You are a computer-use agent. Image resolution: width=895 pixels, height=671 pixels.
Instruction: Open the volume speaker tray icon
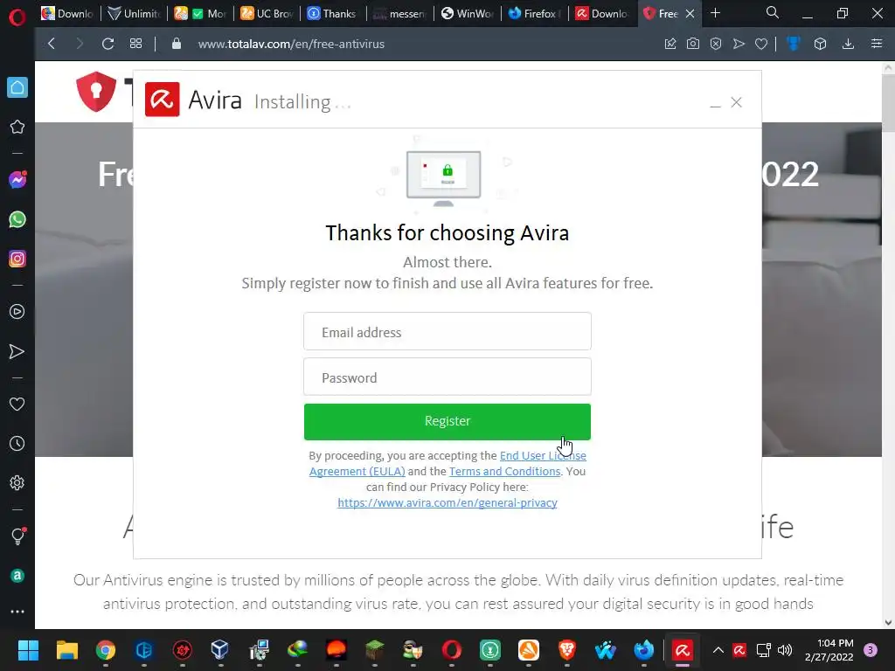[786, 650]
